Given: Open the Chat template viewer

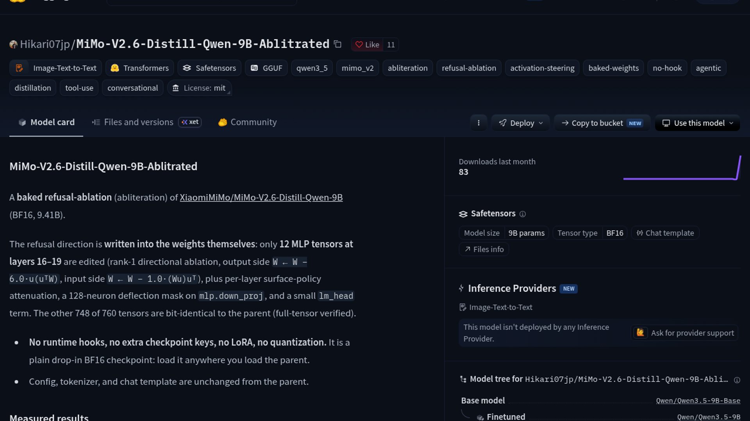Looking at the screenshot, I should point(665,233).
